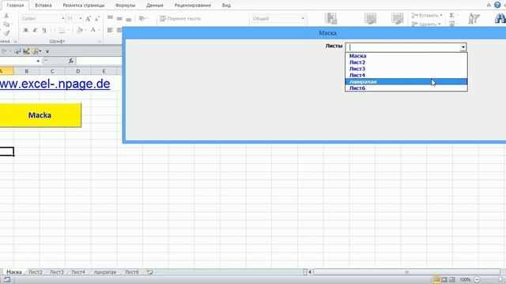Viewport: 506px width, 284px height.
Task: Click the Fill down icon below sigma
Action: [x=451, y=24]
